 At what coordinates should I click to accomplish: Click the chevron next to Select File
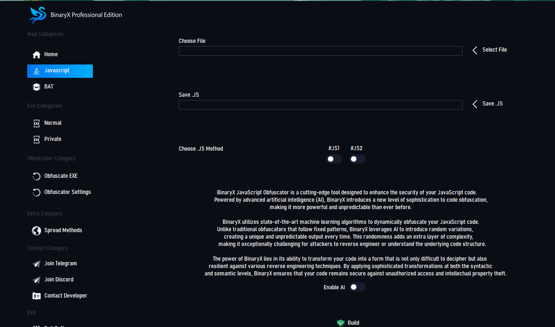point(475,50)
